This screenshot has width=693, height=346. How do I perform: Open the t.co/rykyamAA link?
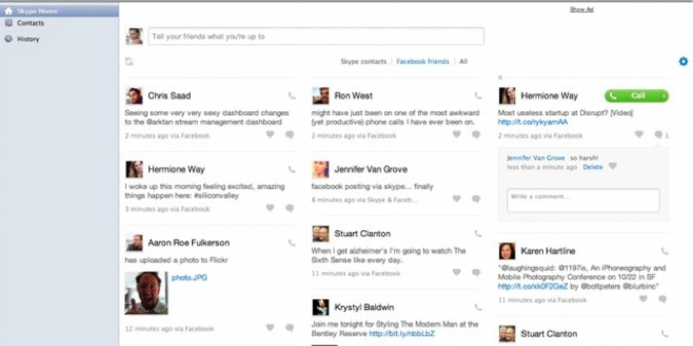[x=532, y=122]
